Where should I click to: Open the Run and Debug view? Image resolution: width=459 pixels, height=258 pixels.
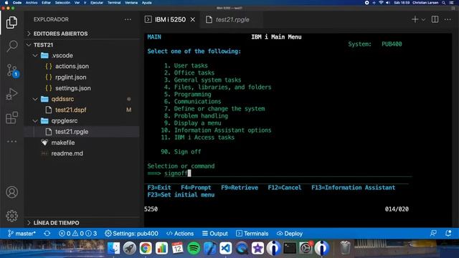(x=11, y=94)
